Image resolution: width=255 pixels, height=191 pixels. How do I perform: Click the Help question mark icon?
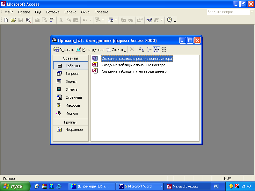[170, 20]
